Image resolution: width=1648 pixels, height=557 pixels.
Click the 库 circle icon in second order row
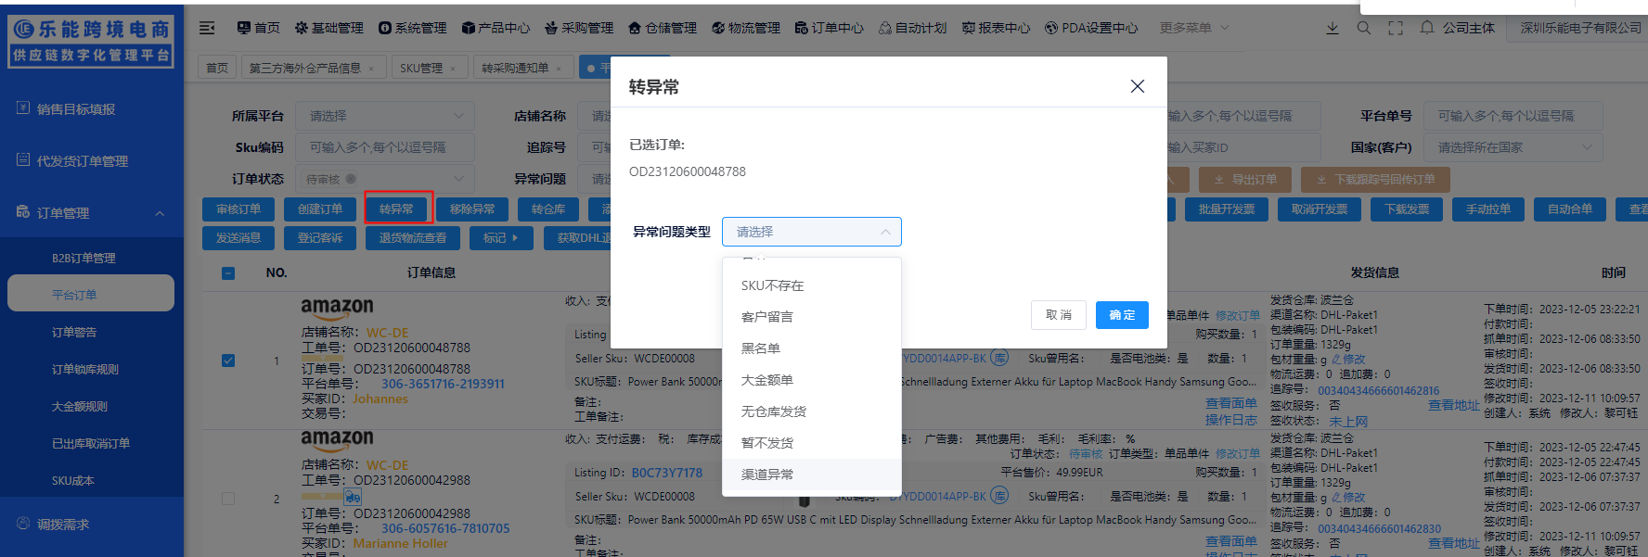[999, 496]
